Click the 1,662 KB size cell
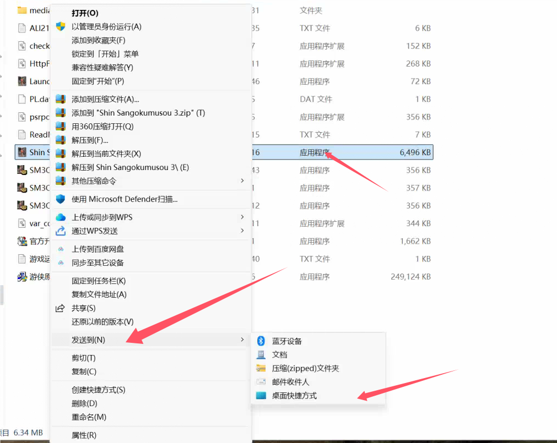557x443 pixels. [415, 241]
